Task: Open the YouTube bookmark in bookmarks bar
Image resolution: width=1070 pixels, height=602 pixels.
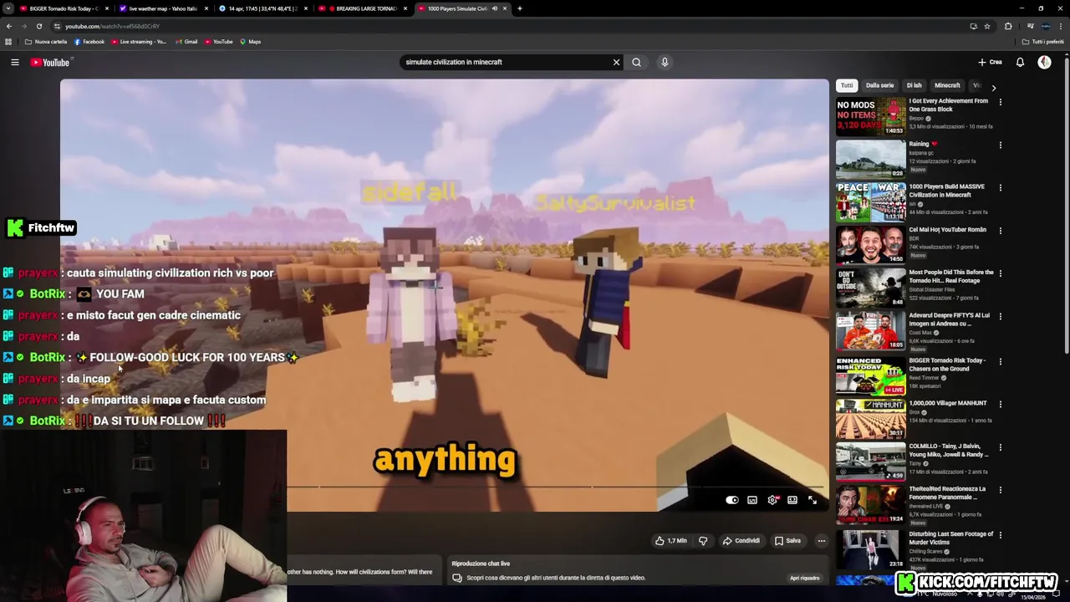Action: tap(218, 42)
